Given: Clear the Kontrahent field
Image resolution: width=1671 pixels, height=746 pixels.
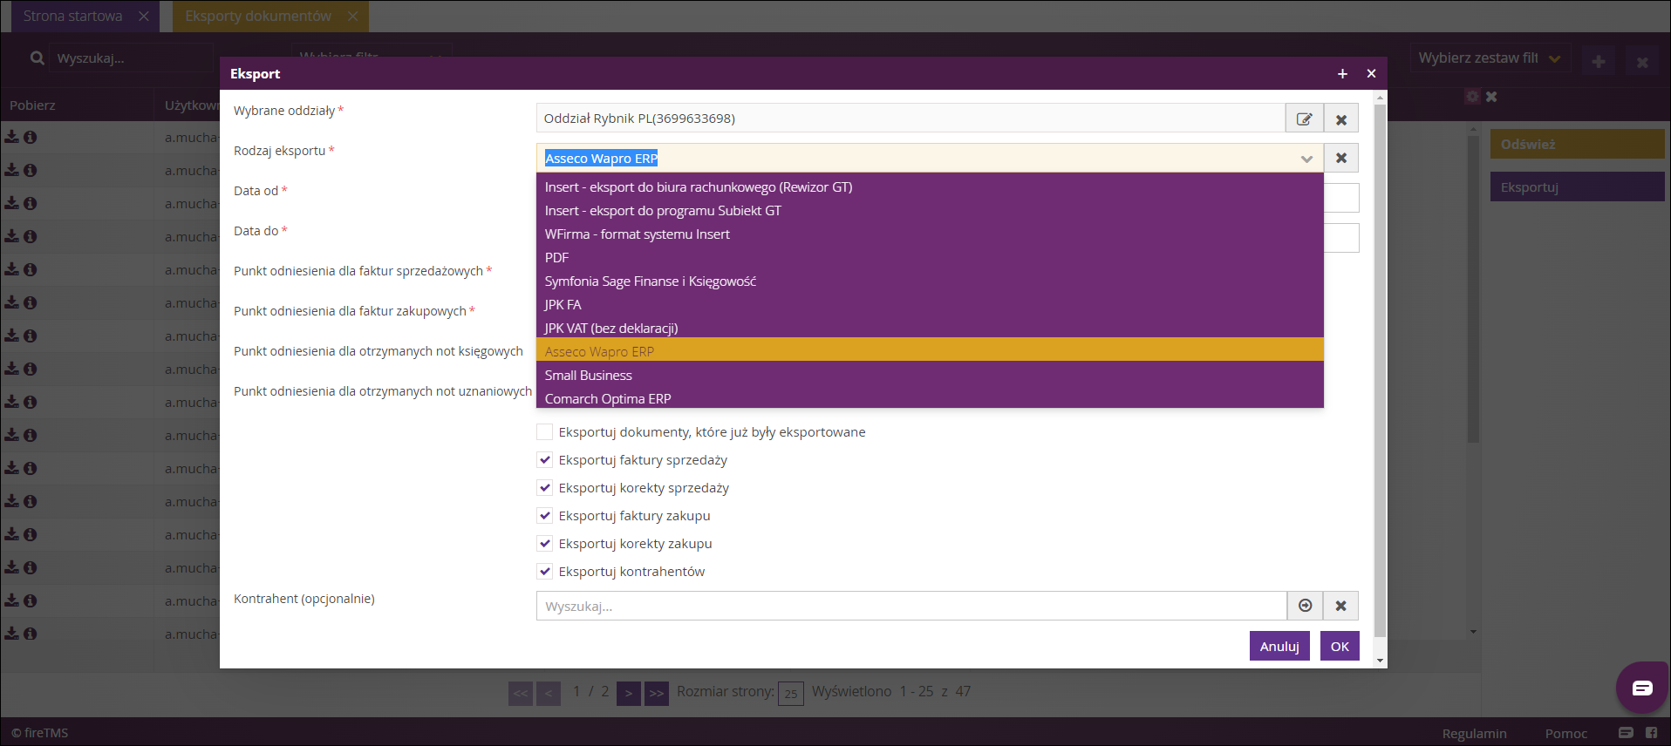Looking at the screenshot, I should point(1340,606).
